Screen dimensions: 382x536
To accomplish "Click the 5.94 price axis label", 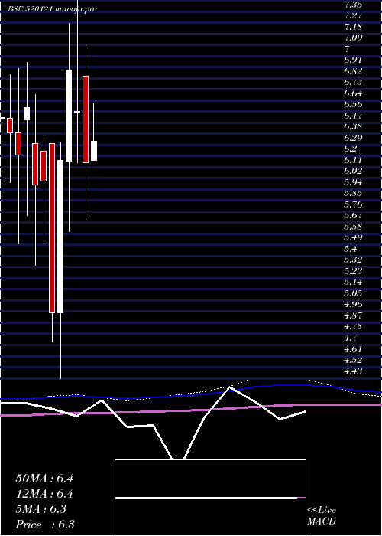I will (353, 182).
